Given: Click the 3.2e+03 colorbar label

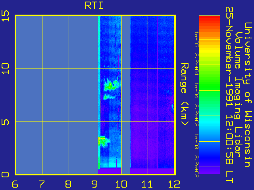Looking at the screenshot, I should [196, 116].
